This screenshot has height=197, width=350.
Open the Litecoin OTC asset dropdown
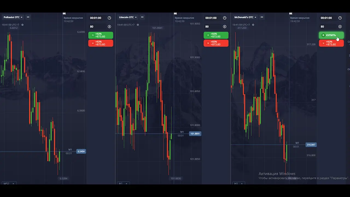pos(128,17)
